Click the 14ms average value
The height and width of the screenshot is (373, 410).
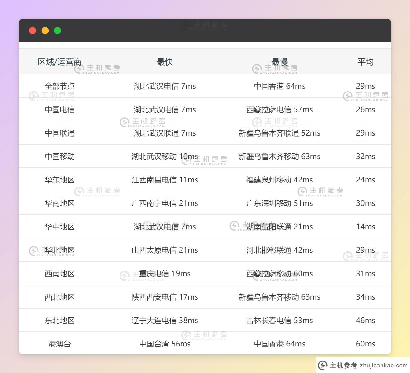(366, 226)
